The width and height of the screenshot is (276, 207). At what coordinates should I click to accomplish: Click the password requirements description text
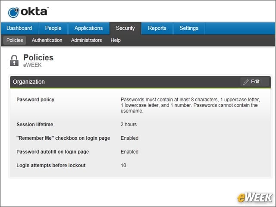(x=190, y=105)
